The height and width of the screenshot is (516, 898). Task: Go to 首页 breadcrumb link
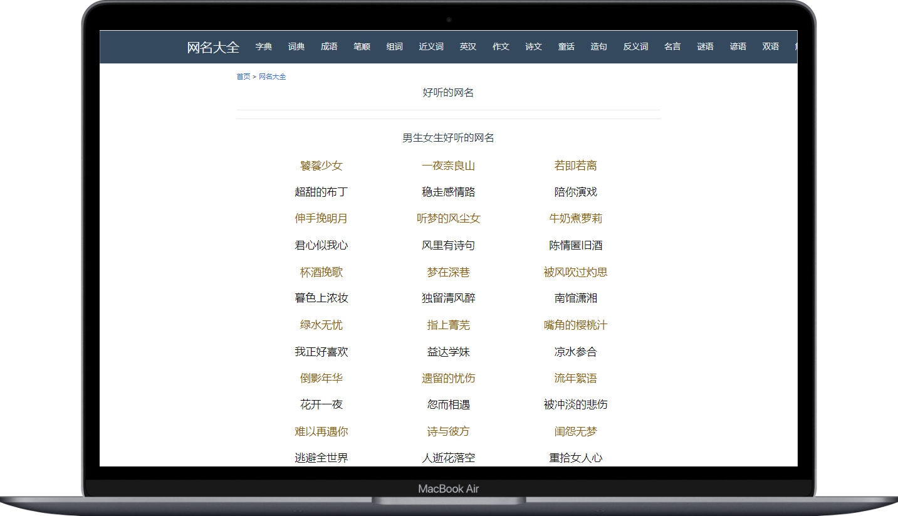pos(243,76)
